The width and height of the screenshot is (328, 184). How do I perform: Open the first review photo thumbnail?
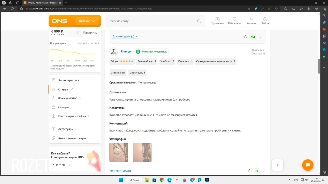pos(119,152)
